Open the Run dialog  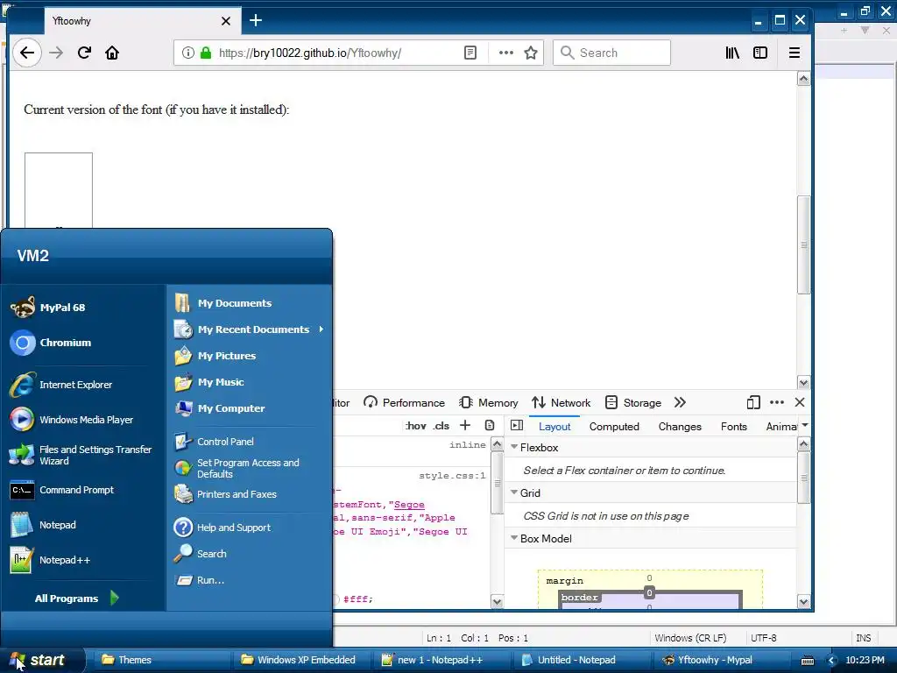click(200, 580)
